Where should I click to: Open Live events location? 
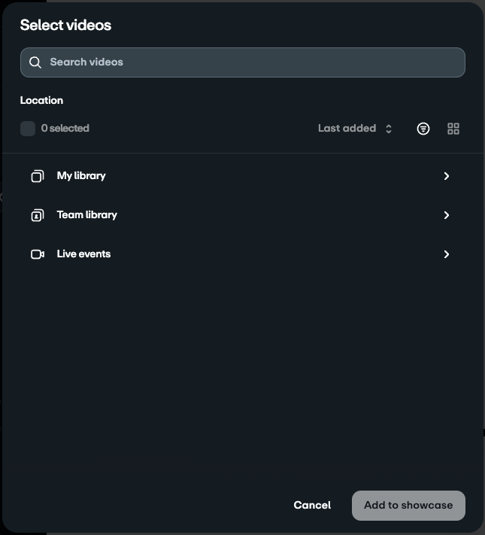pyautogui.click(x=84, y=254)
